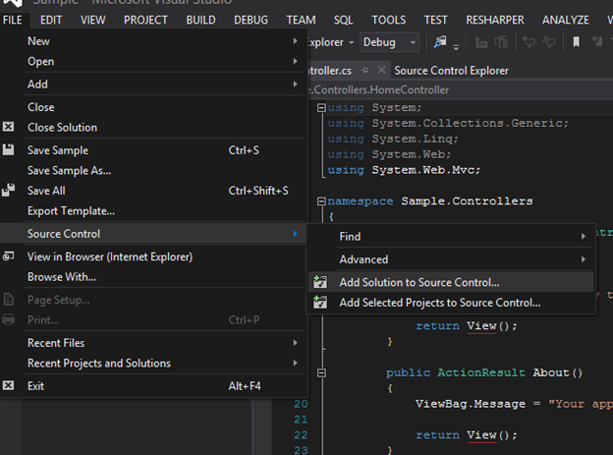Click the Find in Files toolbar icon

pos(440,41)
